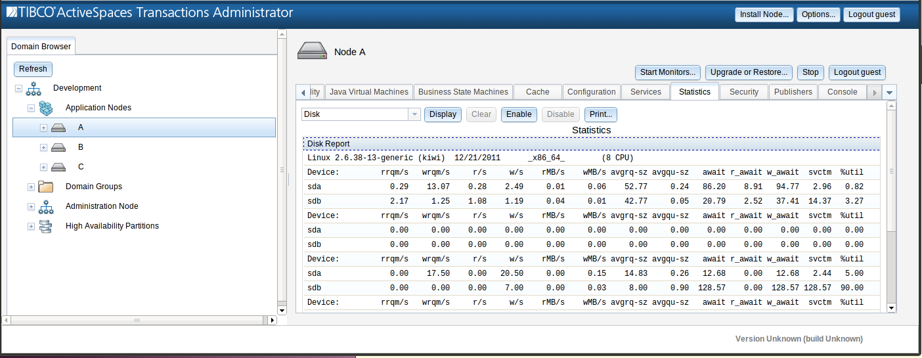Select High Availability Partitions label
The width and height of the screenshot is (922, 358).
coord(112,226)
